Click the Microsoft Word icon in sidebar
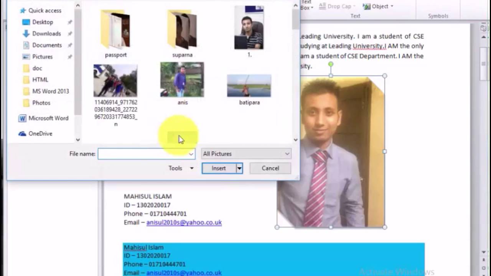This screenshot has width=491, height=276. point(22,118)
